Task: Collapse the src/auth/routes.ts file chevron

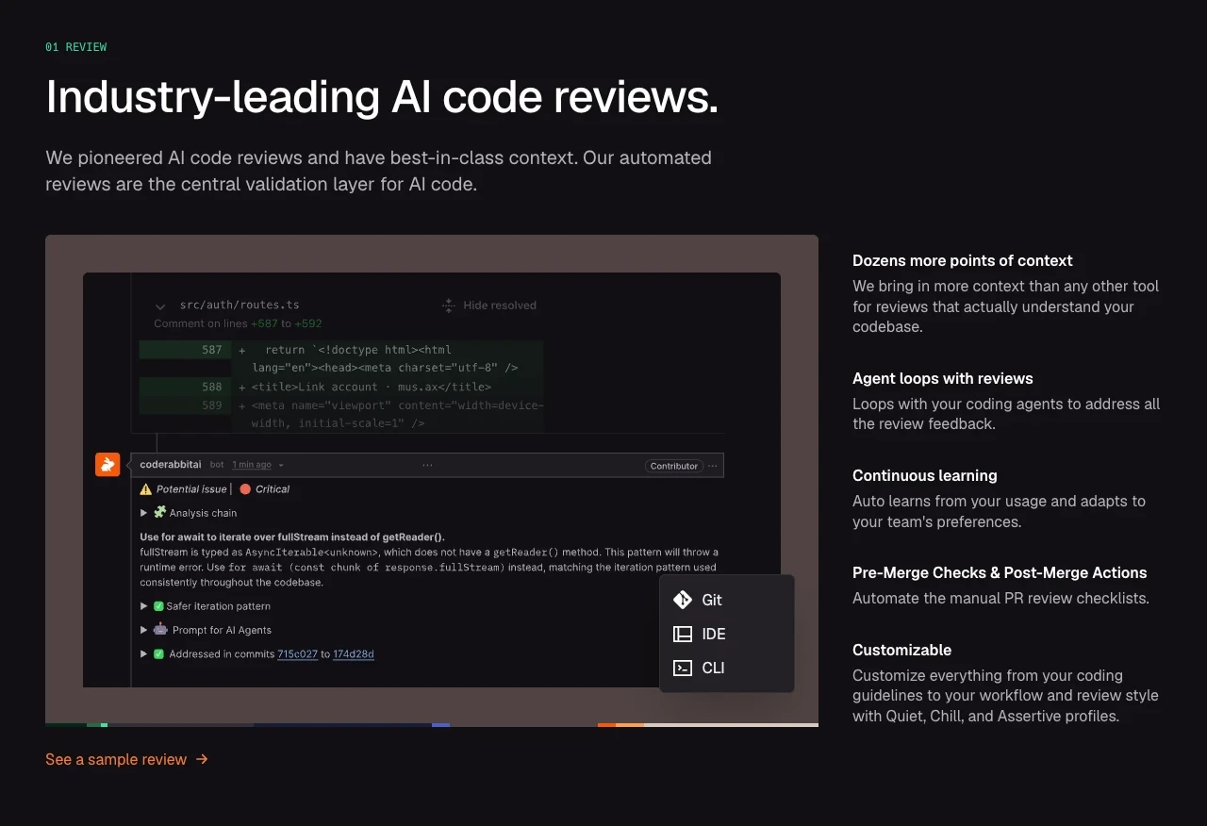Action: pos(160,306)
